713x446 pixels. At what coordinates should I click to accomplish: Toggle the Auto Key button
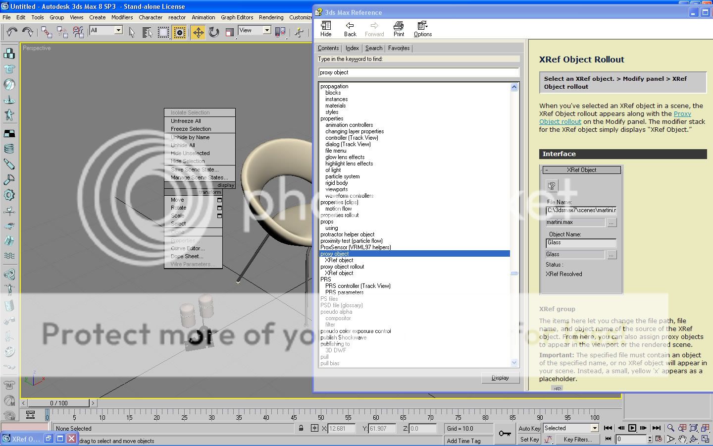(x=529, y=428)
